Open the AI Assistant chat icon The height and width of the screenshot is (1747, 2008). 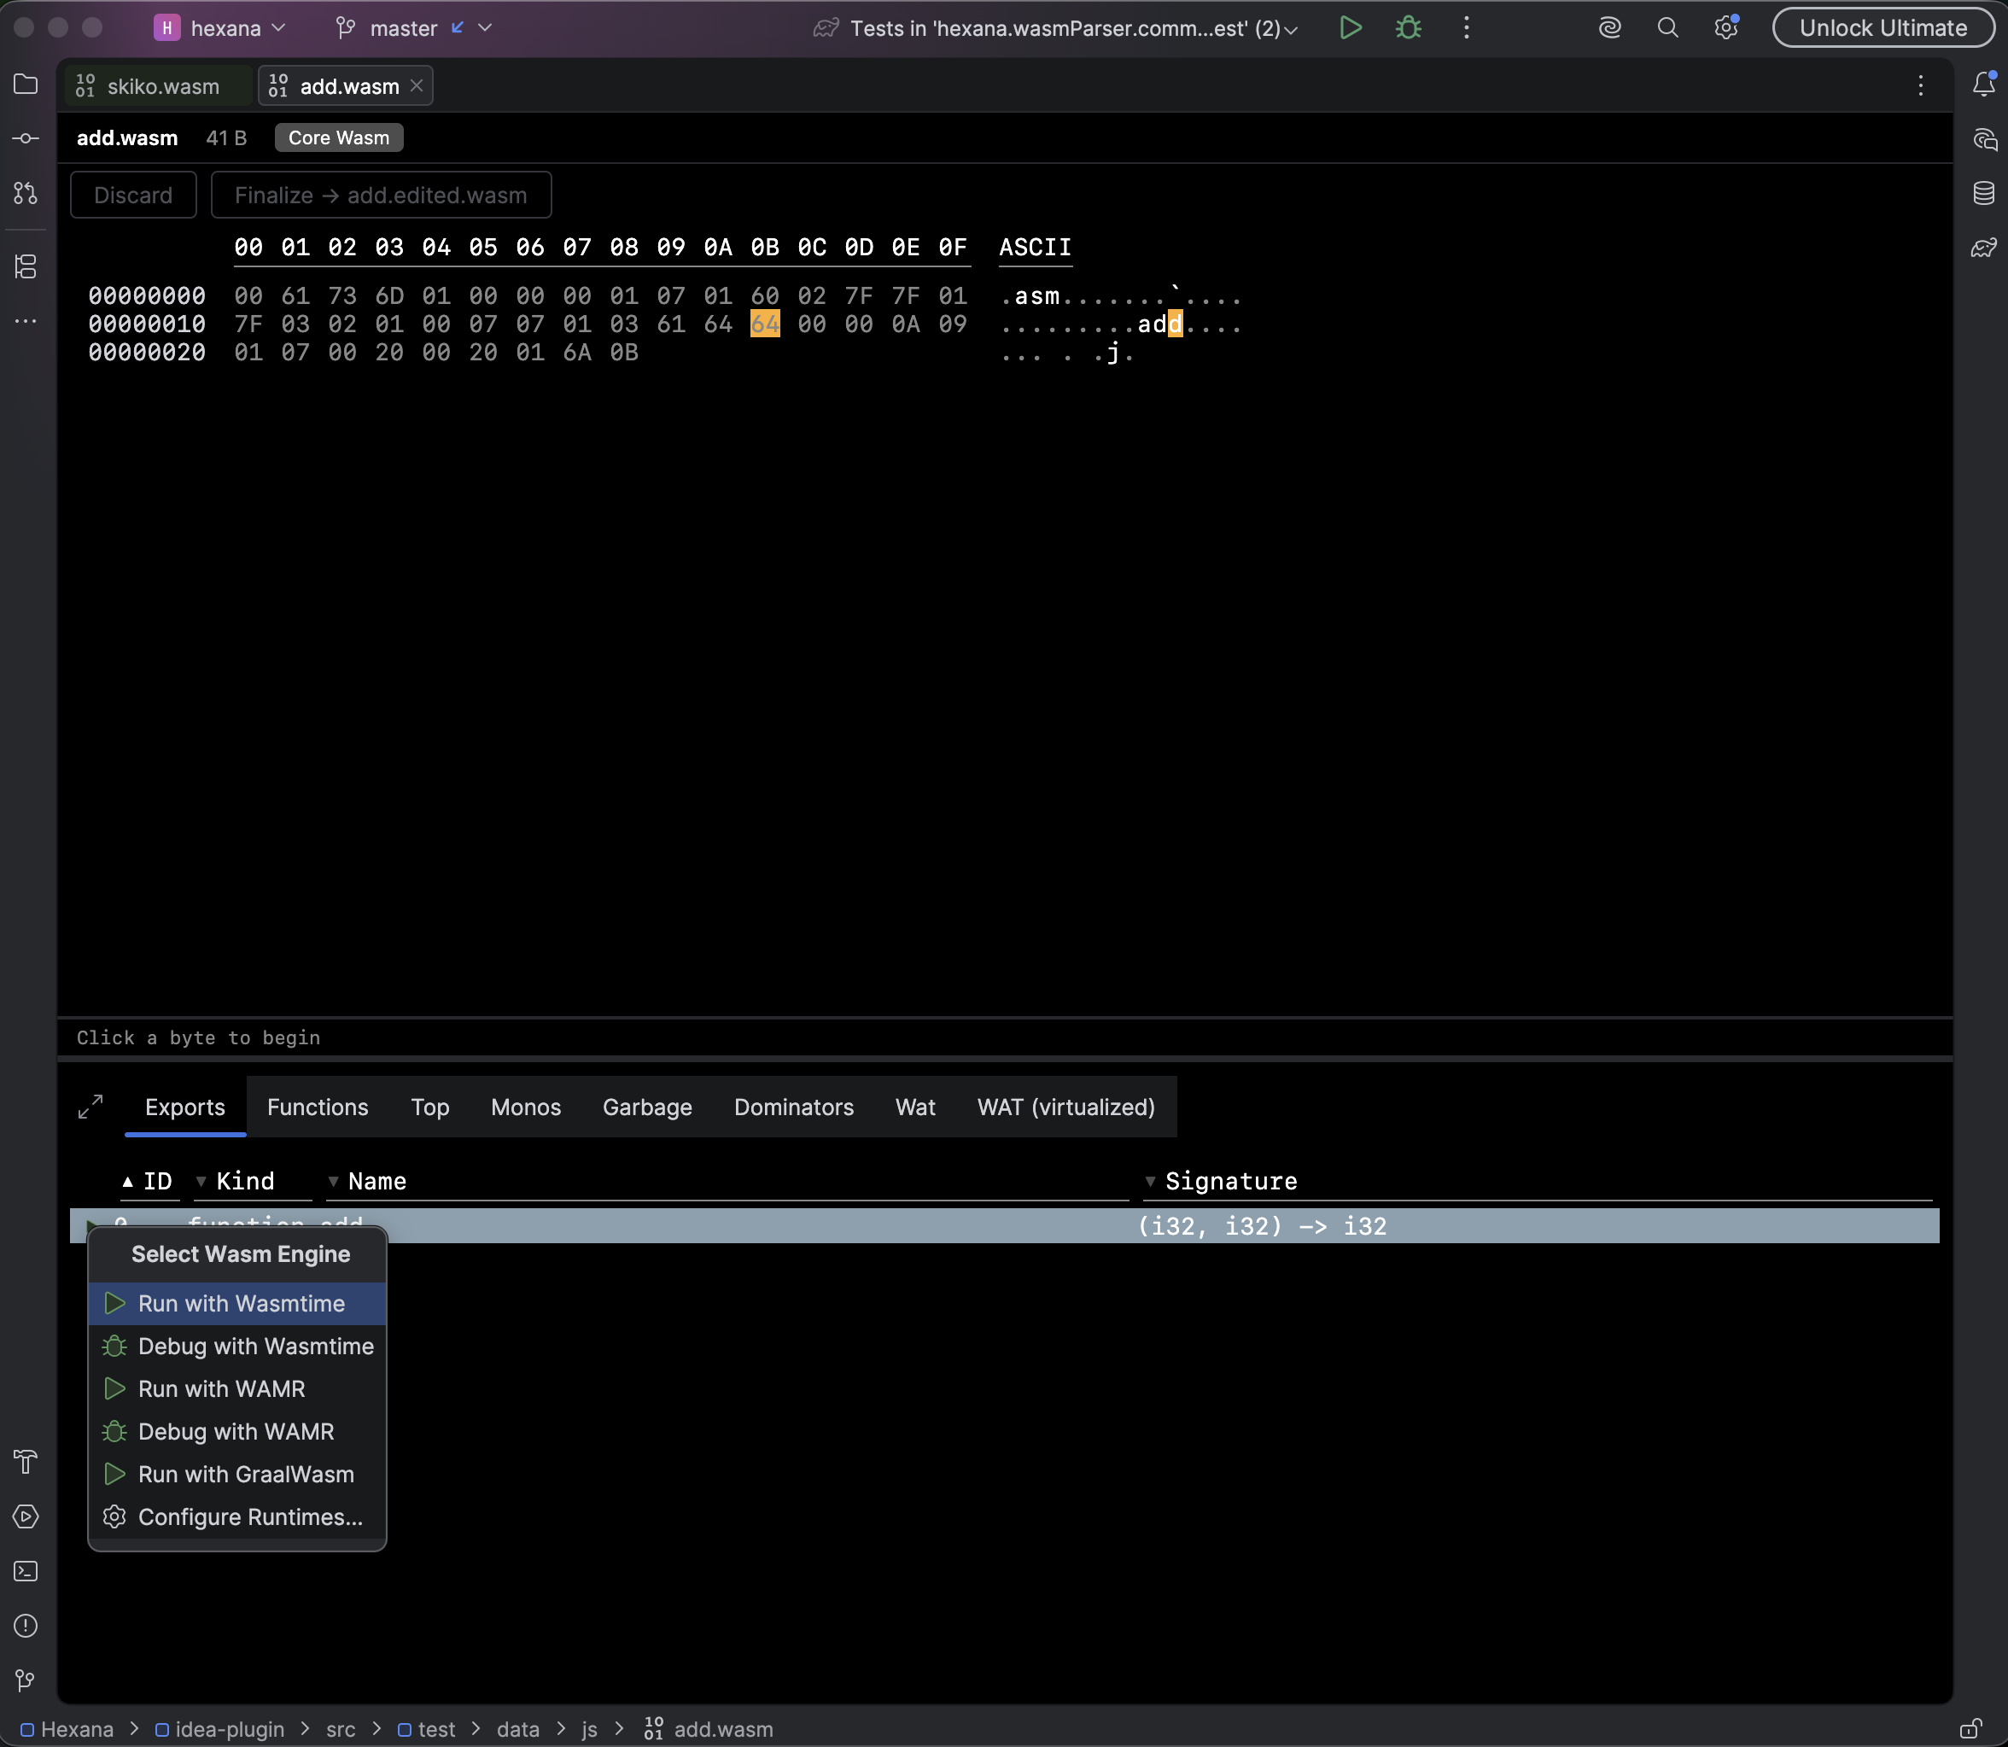coord(1983,139)
